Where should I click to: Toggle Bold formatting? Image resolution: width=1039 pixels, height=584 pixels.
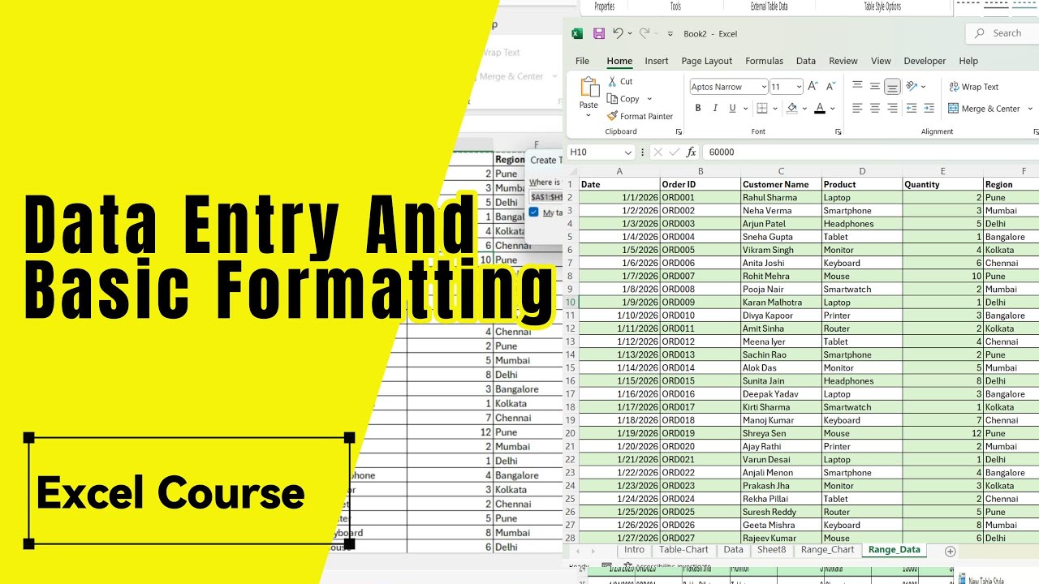(697, 108)
